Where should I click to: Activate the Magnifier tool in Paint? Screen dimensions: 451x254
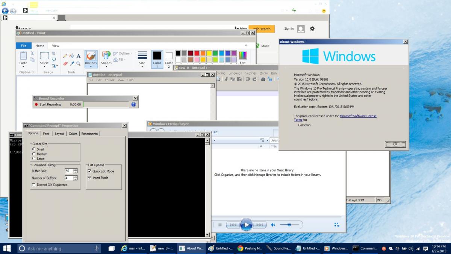pyautogui.click(x=79, y=64)
